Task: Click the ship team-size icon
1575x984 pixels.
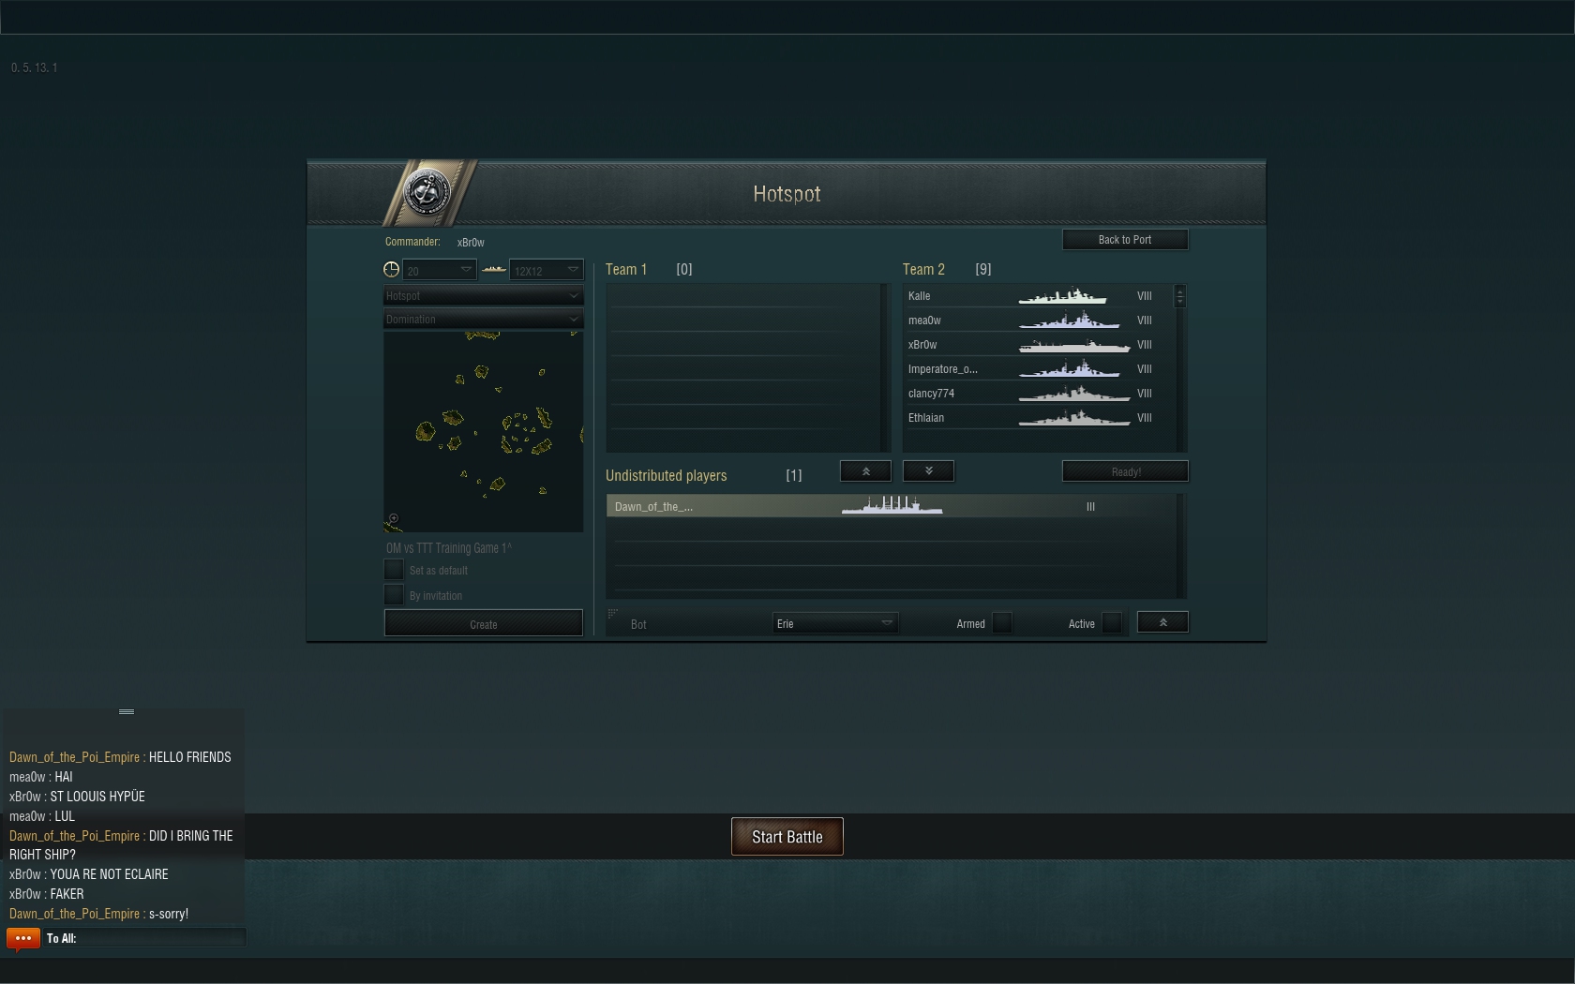Action: point(493,270)
